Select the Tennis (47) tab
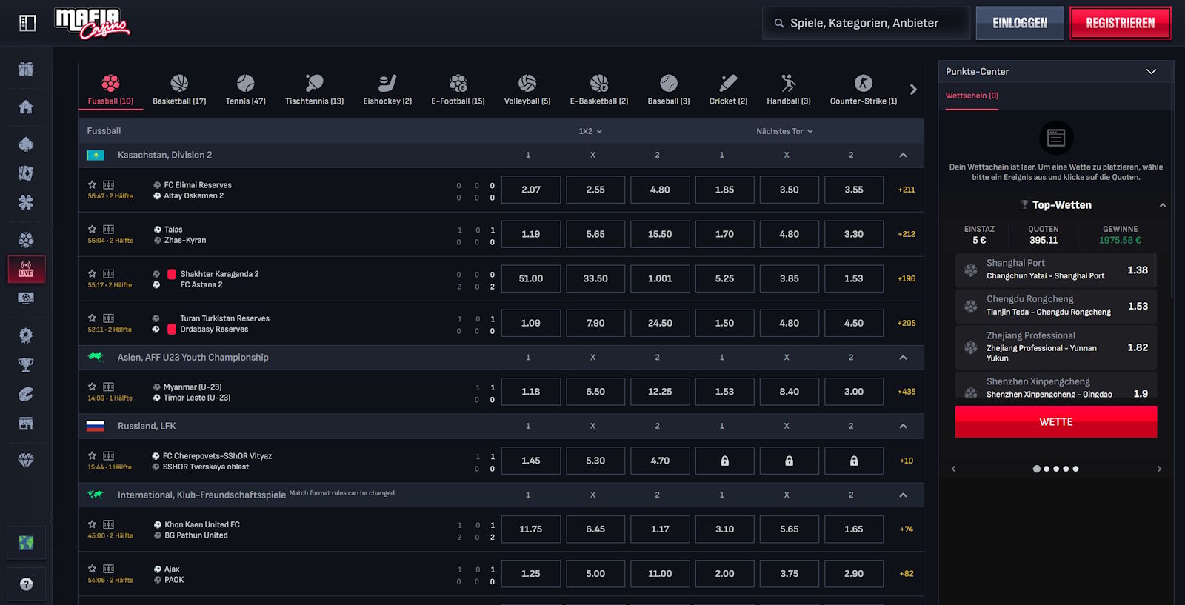1185x605 pixels. (245, 90)
